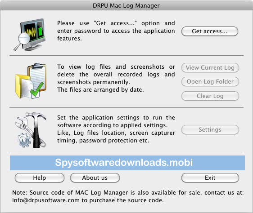Click the info@drpusoftware.com email address
Image resolution: width=253 pixels, height=213 pixels.
[x=46, y=200]
